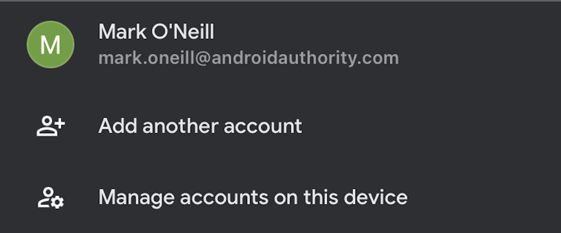Start adding an account via plus-person icon
This screenshot has width=561, height=233.
point(50,126)
